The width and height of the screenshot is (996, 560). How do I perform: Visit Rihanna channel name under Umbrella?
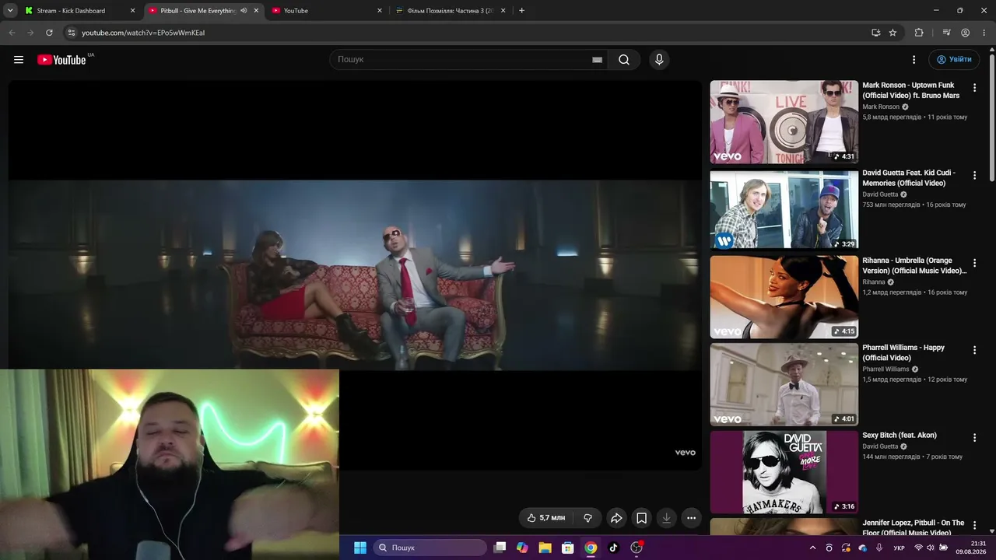pos(874,282)
